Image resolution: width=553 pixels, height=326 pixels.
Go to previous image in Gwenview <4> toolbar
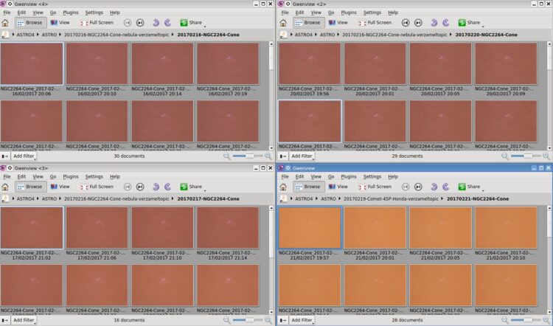[128, 23]
